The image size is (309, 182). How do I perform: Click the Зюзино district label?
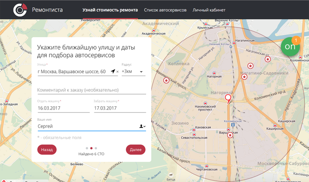[180, 123]
